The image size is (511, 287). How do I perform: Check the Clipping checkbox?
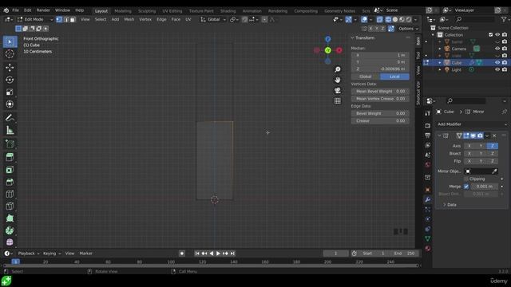(466, 179)
